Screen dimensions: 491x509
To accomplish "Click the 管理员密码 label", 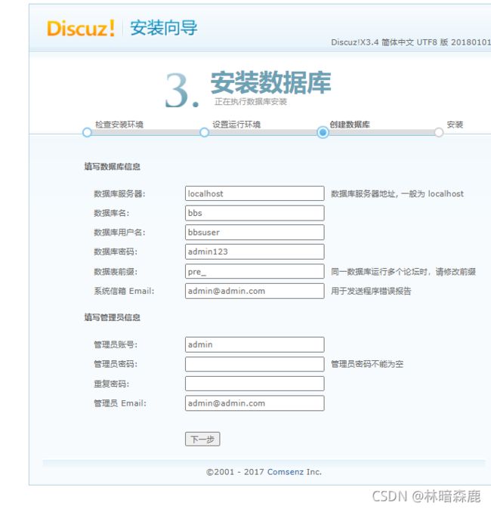I will coord(116,364).
